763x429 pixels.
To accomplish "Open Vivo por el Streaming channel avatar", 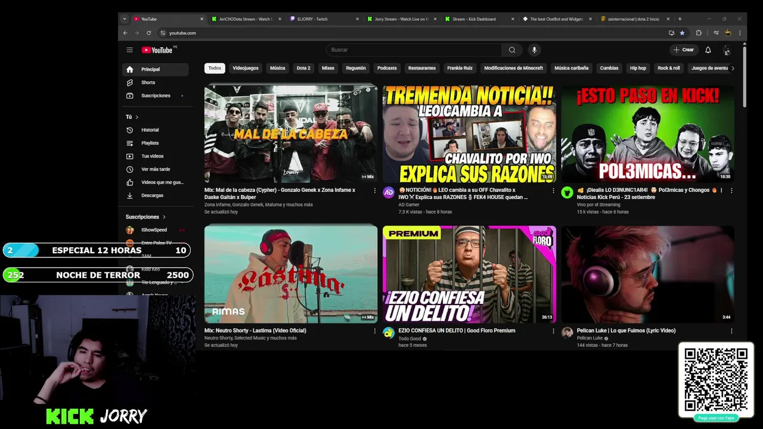I will (x=567, y=192).
